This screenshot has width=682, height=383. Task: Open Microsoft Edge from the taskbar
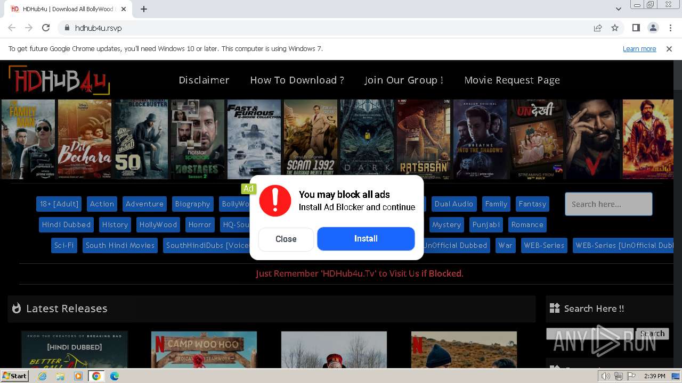114,376
